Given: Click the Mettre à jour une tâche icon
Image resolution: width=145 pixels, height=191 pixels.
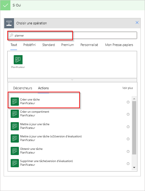Looking at the screenshot, I should (15, 126).
